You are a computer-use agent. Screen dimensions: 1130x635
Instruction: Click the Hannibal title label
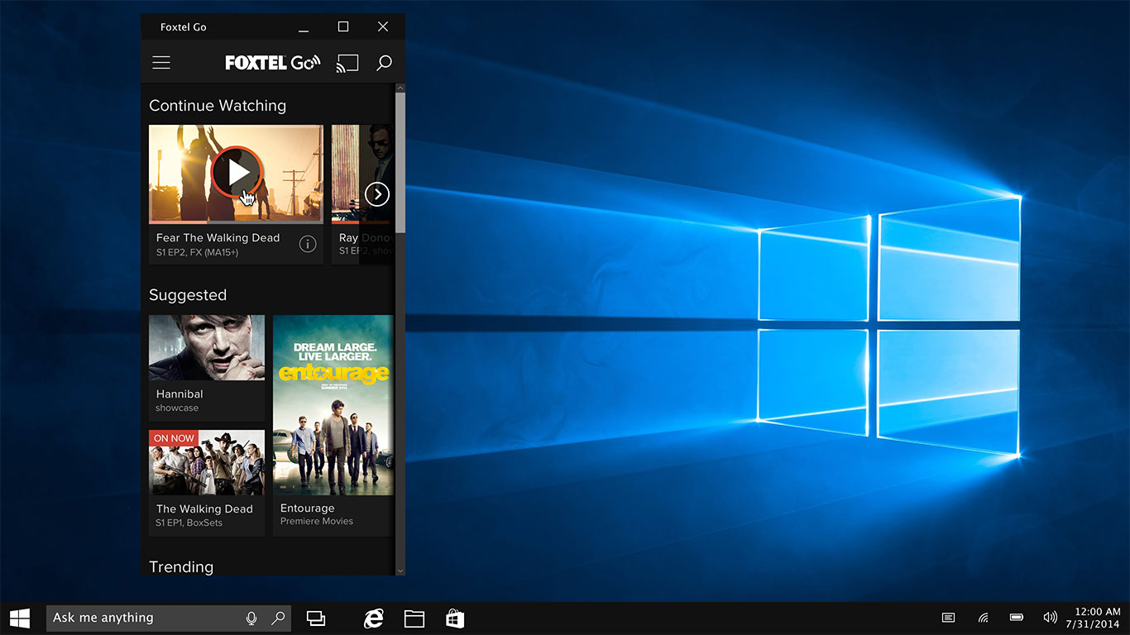[180, 394]
